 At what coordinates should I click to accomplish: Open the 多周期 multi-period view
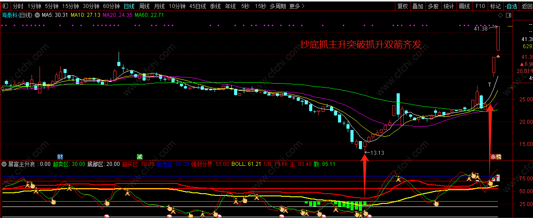click(278, 6)
